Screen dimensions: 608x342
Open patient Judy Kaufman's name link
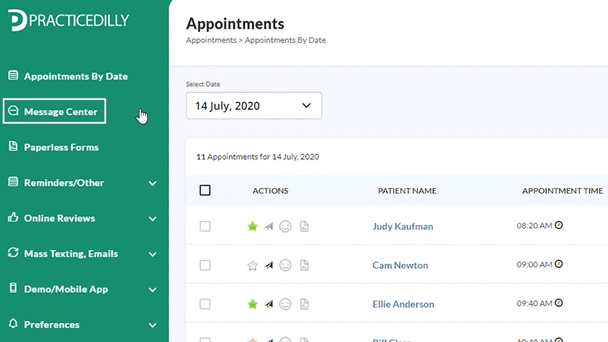click(403, 226)
